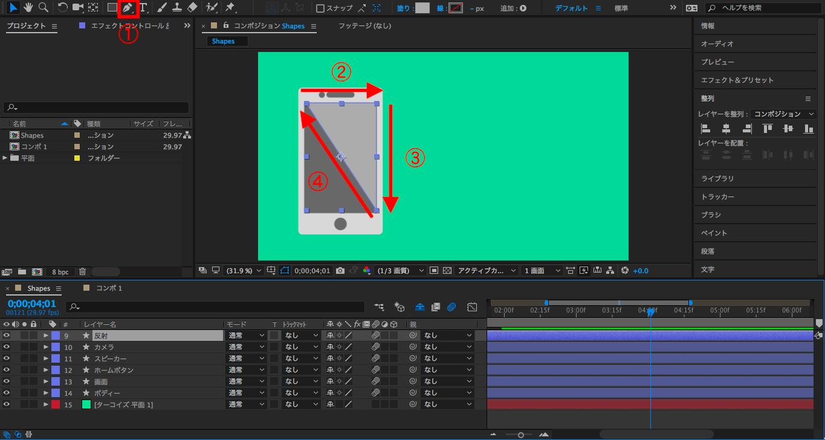The width and height of the screenshot is (825, 440).
Task: Open the トラッカー panel
Action: (x=717, y=197)
